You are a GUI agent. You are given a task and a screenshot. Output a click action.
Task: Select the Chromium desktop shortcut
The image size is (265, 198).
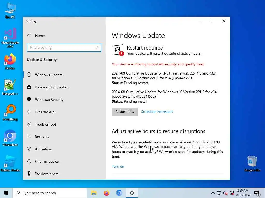tap(10, 138)
